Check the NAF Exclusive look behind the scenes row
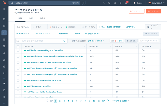 pos(18,80)
